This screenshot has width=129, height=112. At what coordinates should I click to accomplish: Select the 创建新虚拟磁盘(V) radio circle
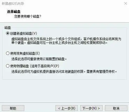8,33
